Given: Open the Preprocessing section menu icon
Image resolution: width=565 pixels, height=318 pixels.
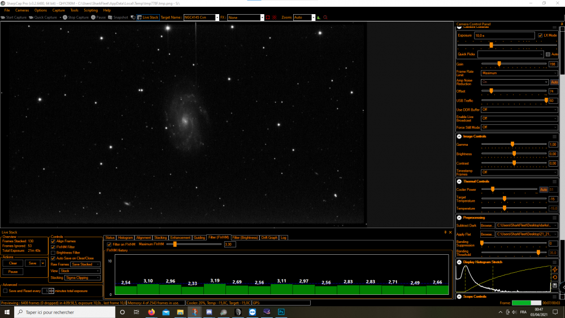Looking at the screenshot, I should click(555, 218).
